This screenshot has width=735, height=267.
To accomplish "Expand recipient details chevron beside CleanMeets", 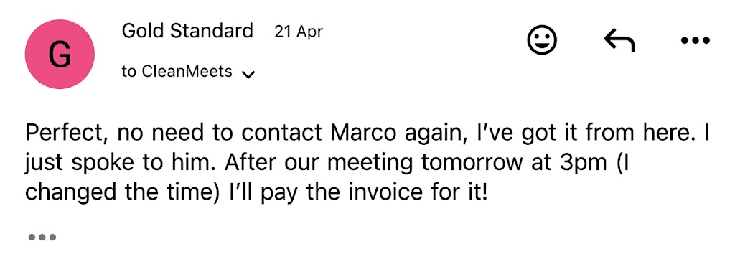I will [x=248, y=75].
